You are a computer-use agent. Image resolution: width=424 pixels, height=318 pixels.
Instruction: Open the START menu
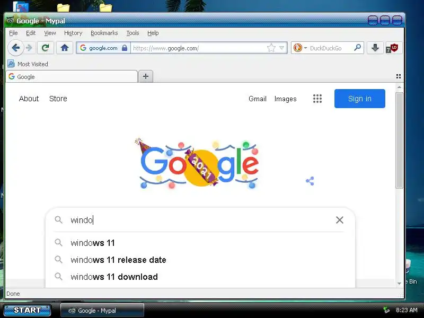[28, 310]
